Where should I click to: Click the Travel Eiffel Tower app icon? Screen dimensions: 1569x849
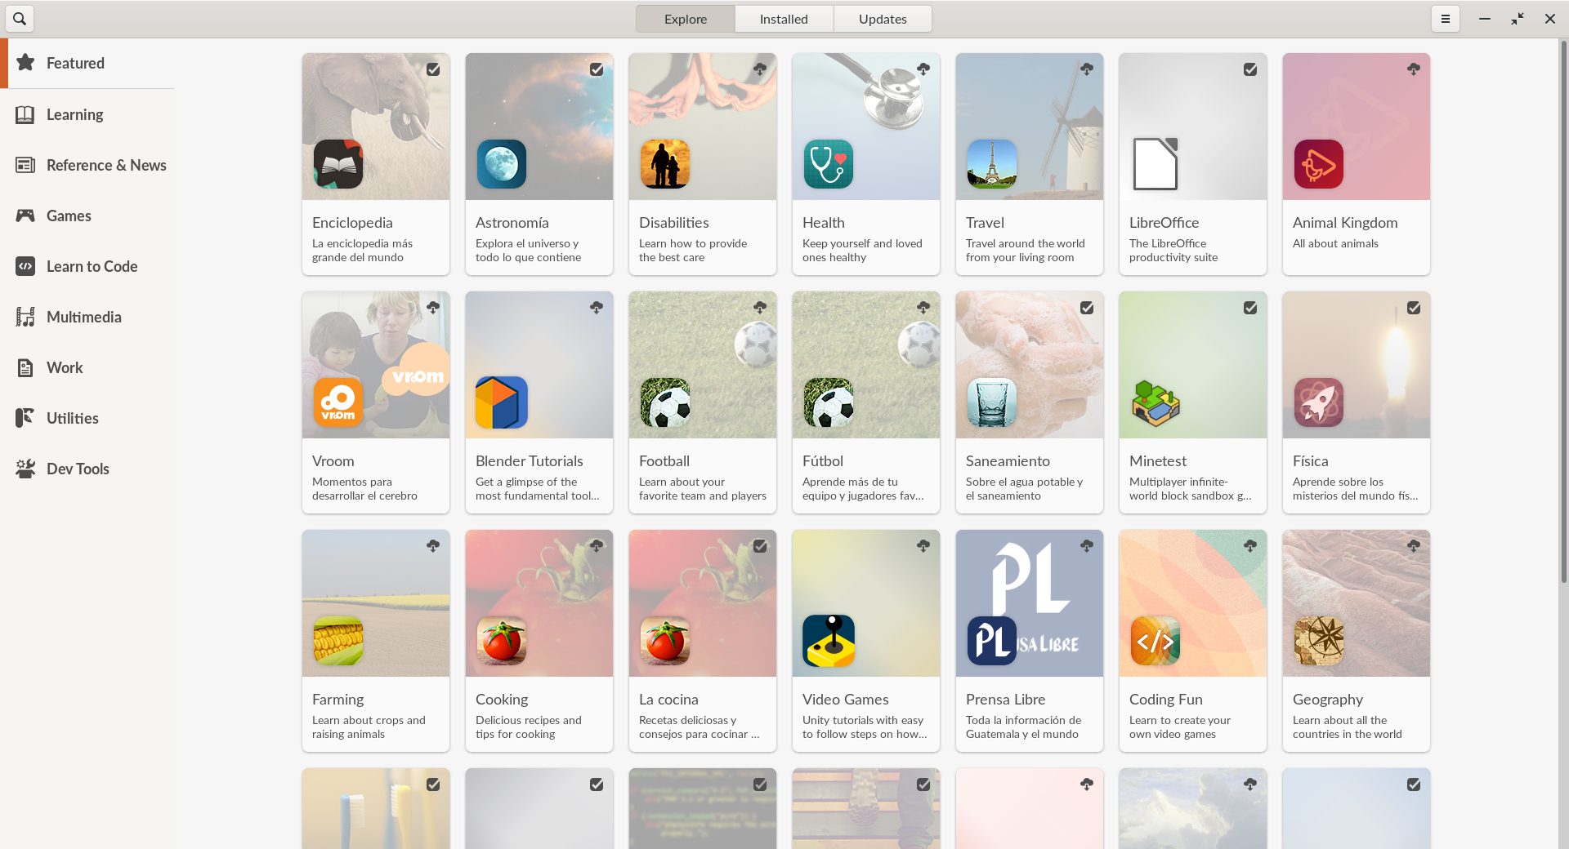(x=992, y=164)
